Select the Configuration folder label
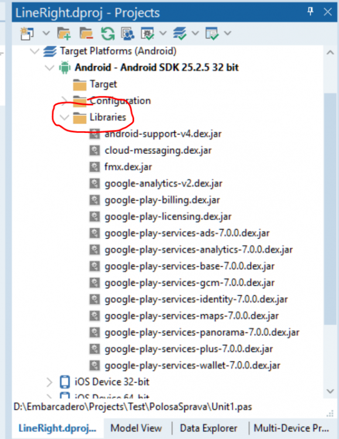This screenshot has height=439, width=339. tap(120, 101)
